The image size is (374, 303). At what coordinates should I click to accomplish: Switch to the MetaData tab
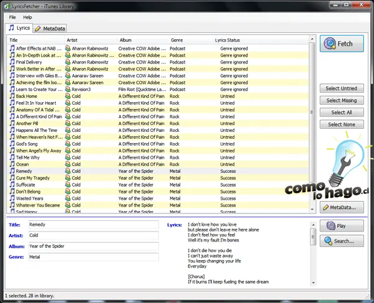point(50,29)
